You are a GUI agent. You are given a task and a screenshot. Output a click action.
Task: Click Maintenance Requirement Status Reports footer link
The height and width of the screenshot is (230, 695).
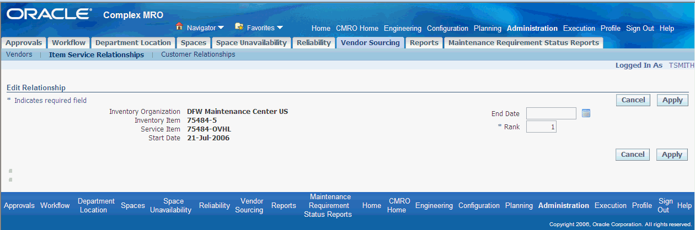(328, 205)
